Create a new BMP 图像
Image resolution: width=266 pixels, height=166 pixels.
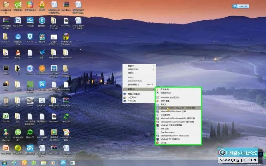tap(178, 101)
